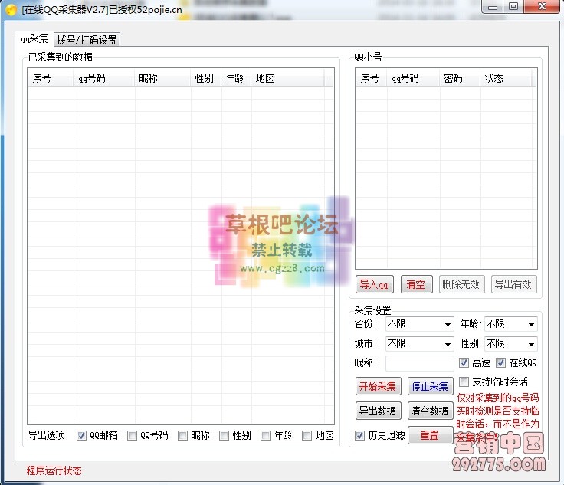Tick the 性别 export checkbox
Viewport: 564px width, 485px height.
click(224, 436)
